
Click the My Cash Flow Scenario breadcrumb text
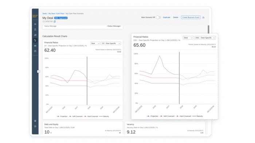75,13
